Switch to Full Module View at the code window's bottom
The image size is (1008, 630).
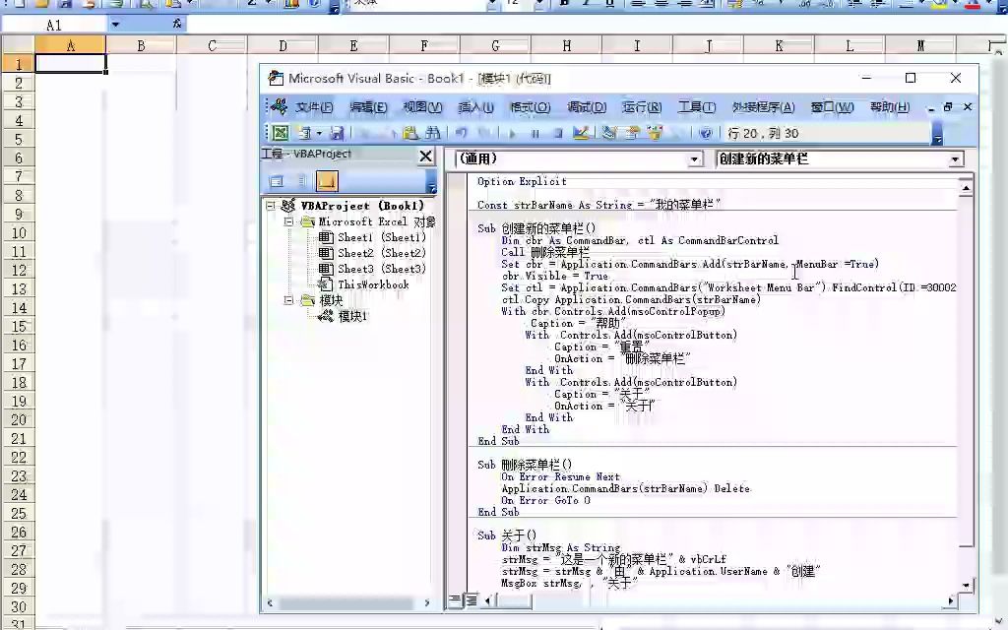click(x=471, y=601)
